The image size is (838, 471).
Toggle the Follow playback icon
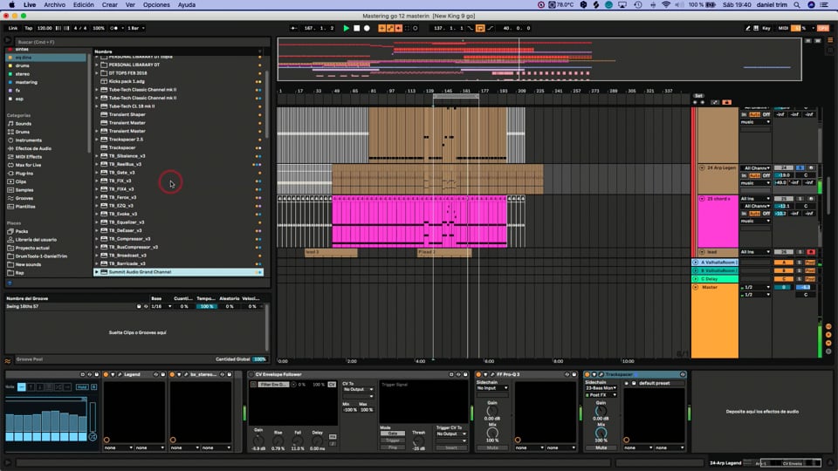pos(294,28)
